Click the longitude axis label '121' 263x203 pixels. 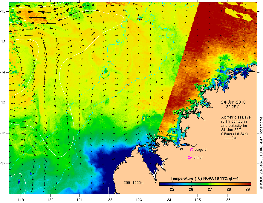[x=80, y=200]
